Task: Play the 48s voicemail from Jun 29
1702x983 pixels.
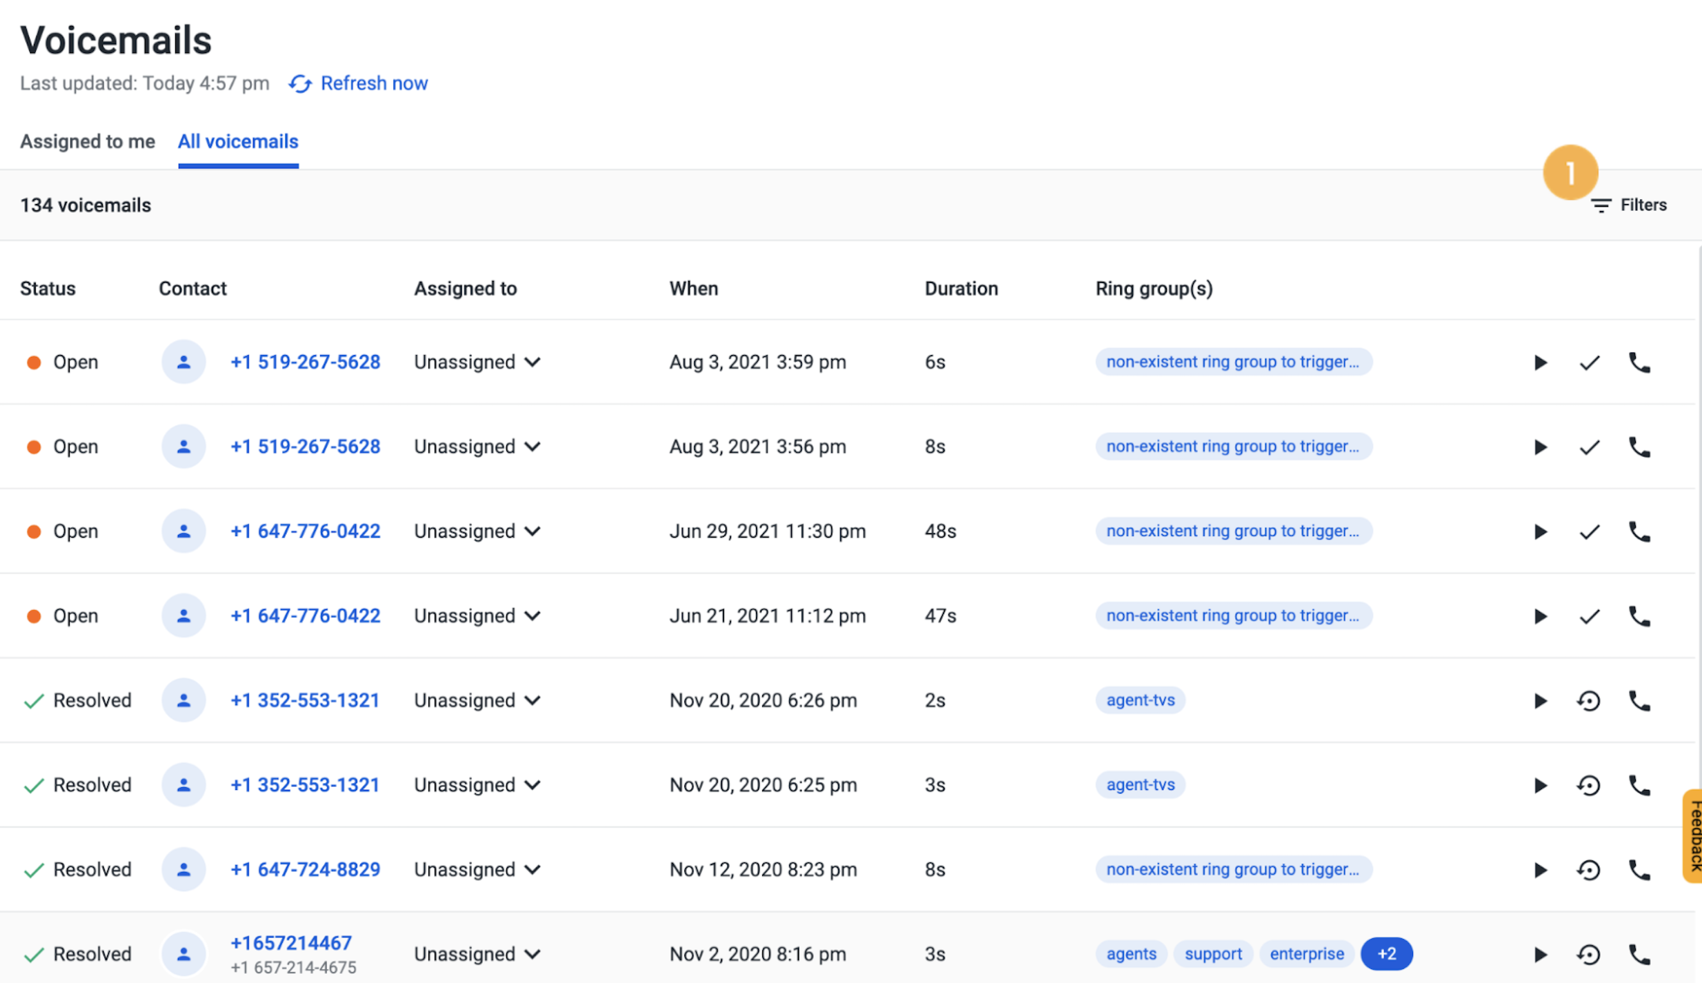Action: point(1540,531)
